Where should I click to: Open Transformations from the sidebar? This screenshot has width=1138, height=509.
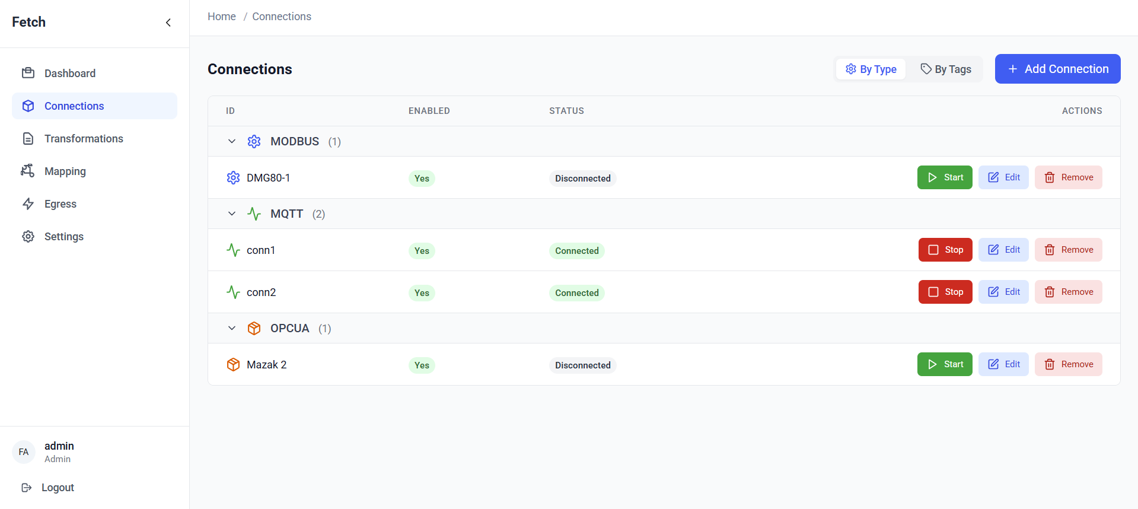84,139
